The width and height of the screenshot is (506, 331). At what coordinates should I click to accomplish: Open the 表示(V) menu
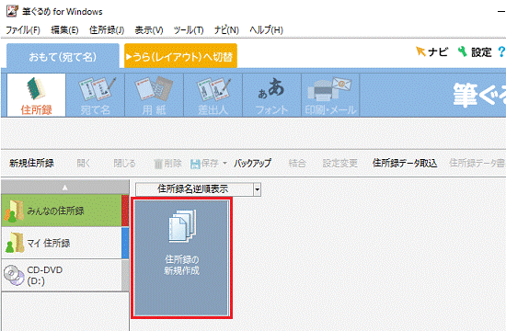click(x=149, y=30)
